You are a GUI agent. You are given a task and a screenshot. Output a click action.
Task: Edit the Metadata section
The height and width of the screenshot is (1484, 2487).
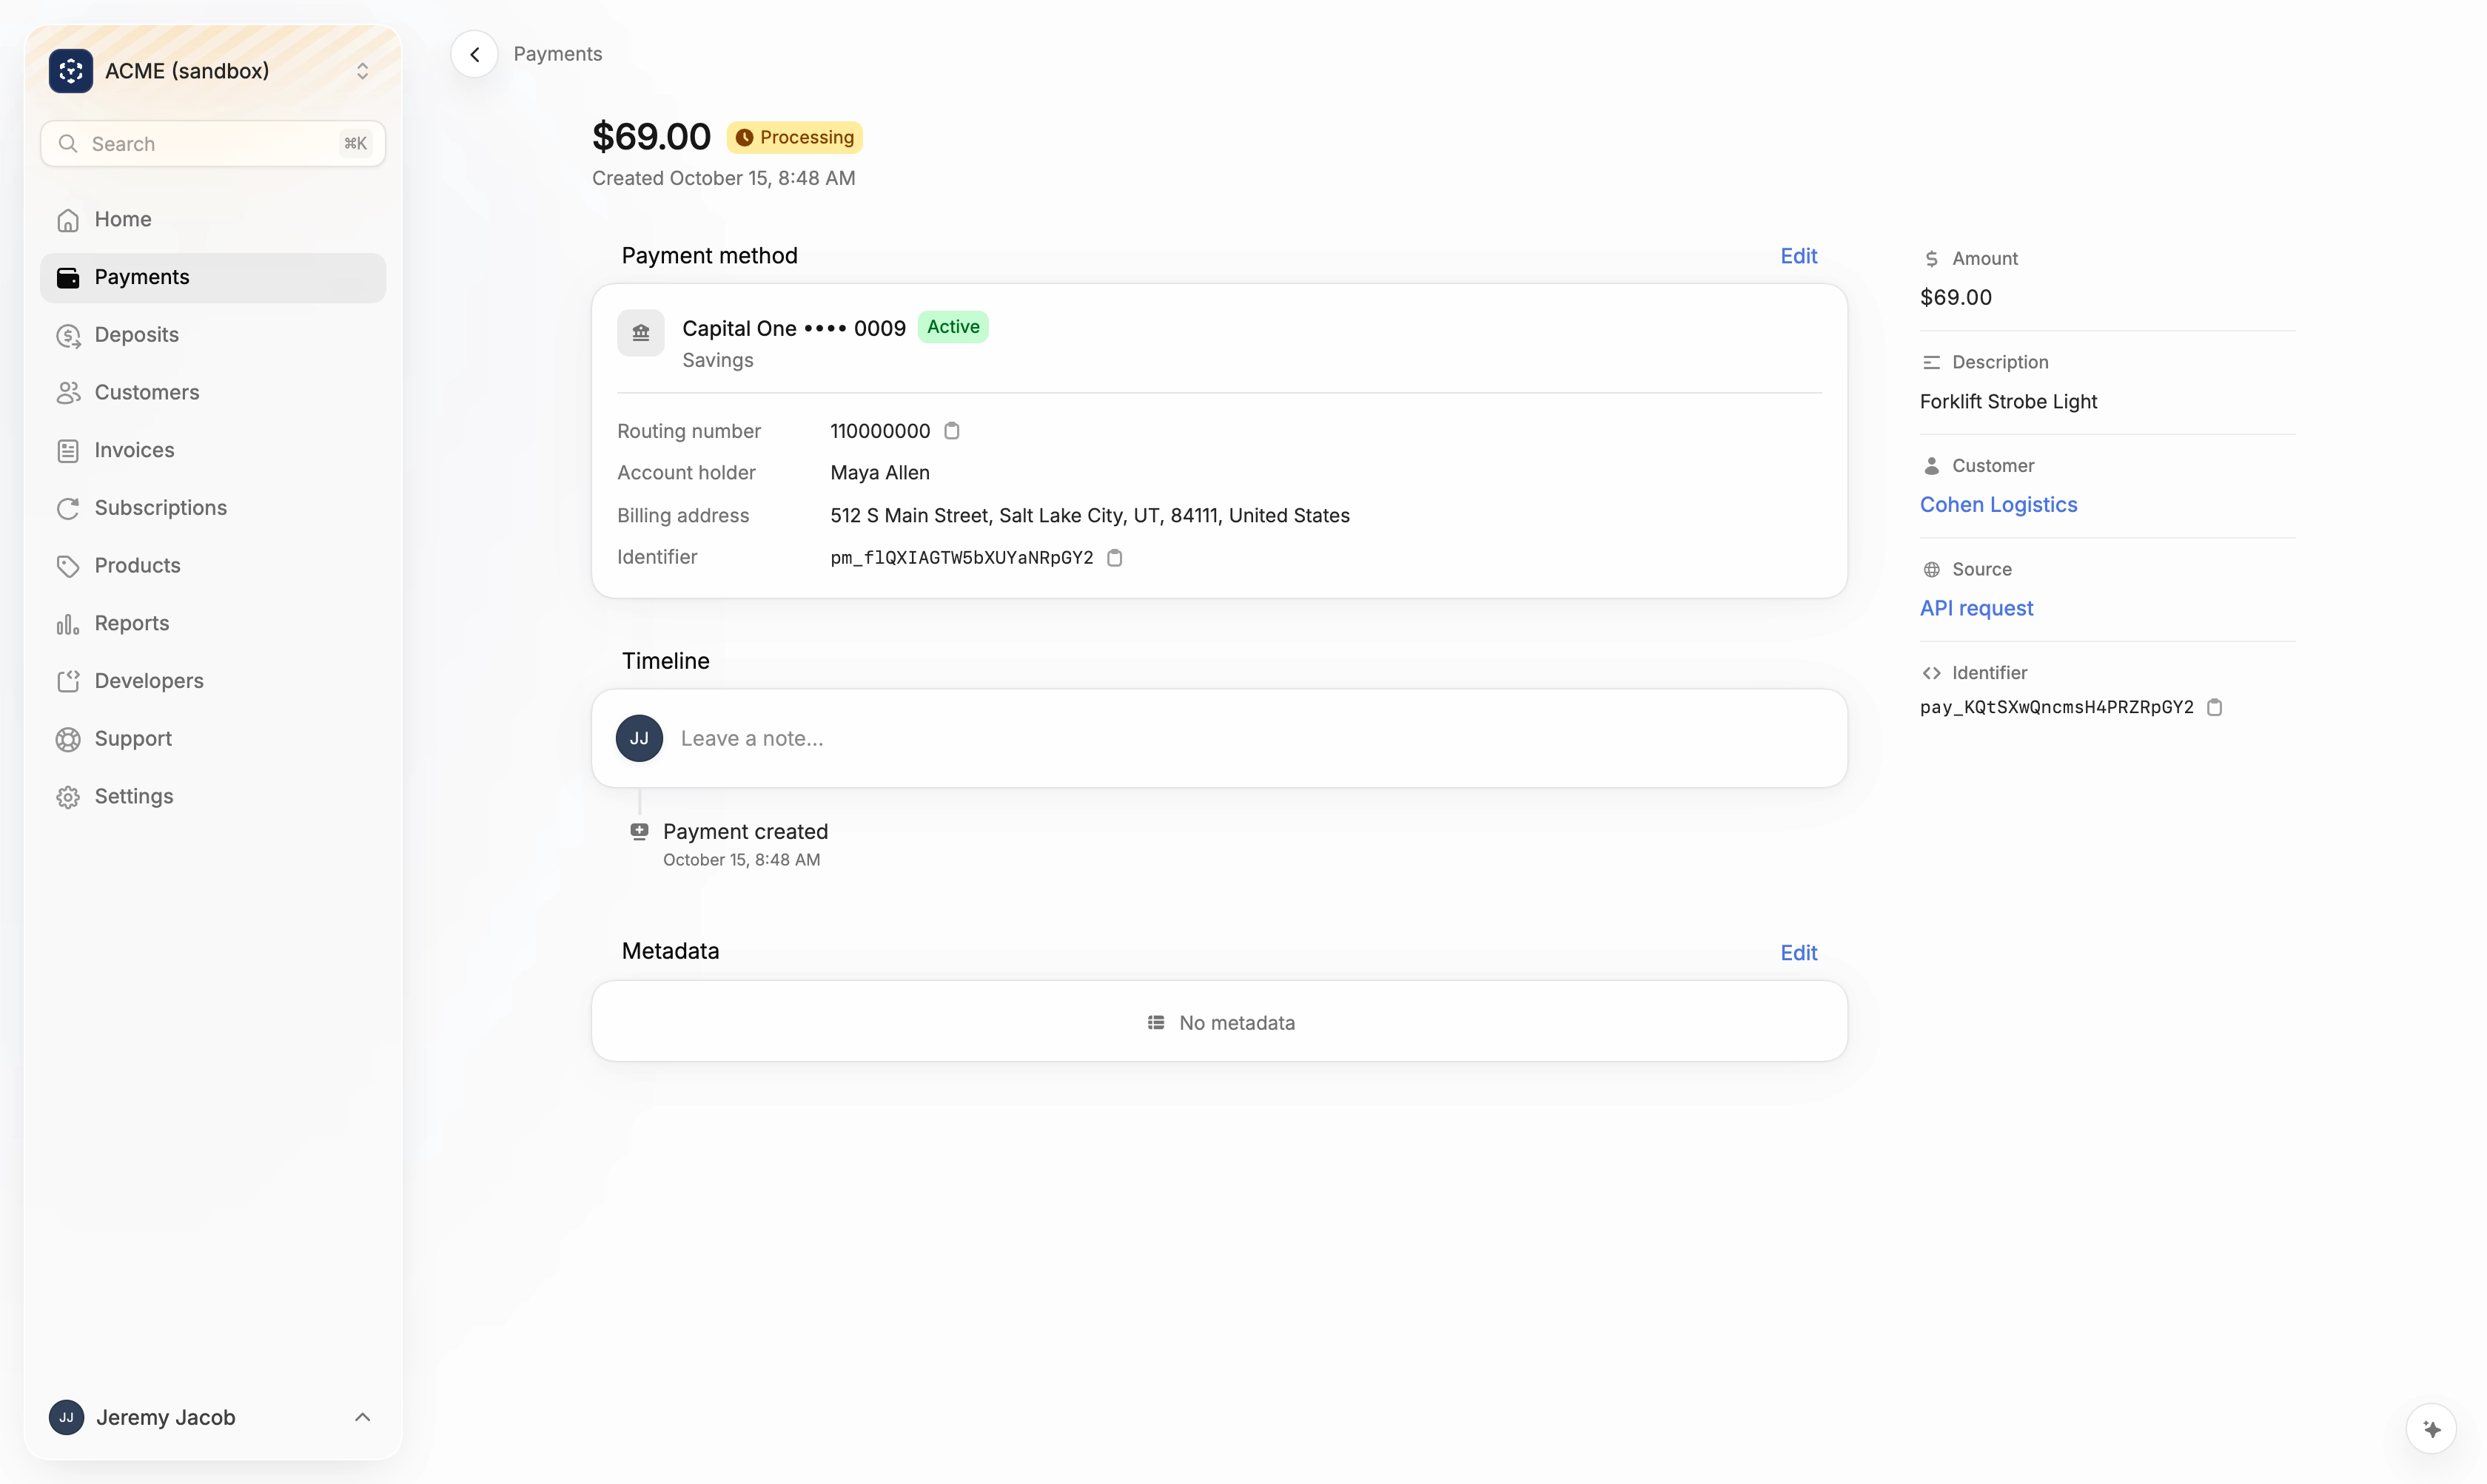pos(1798,953)
